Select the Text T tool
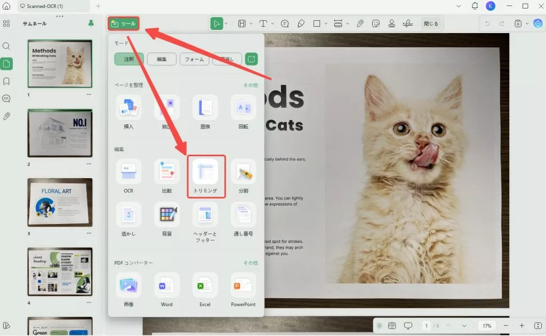The height and width of the screenshot is (336, 546). [263, 23]
